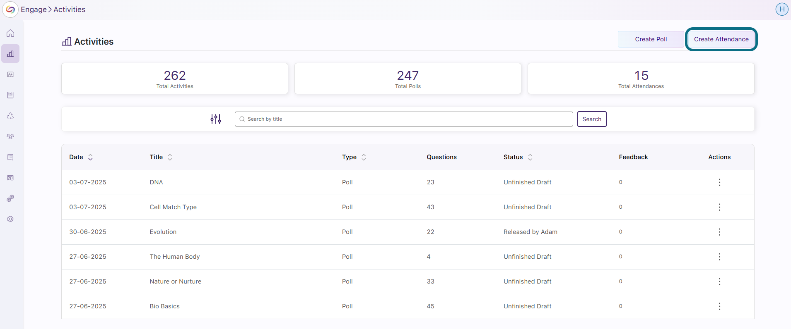
Task: Select the Total Activities summary card
Action: (x=175, y=79)
